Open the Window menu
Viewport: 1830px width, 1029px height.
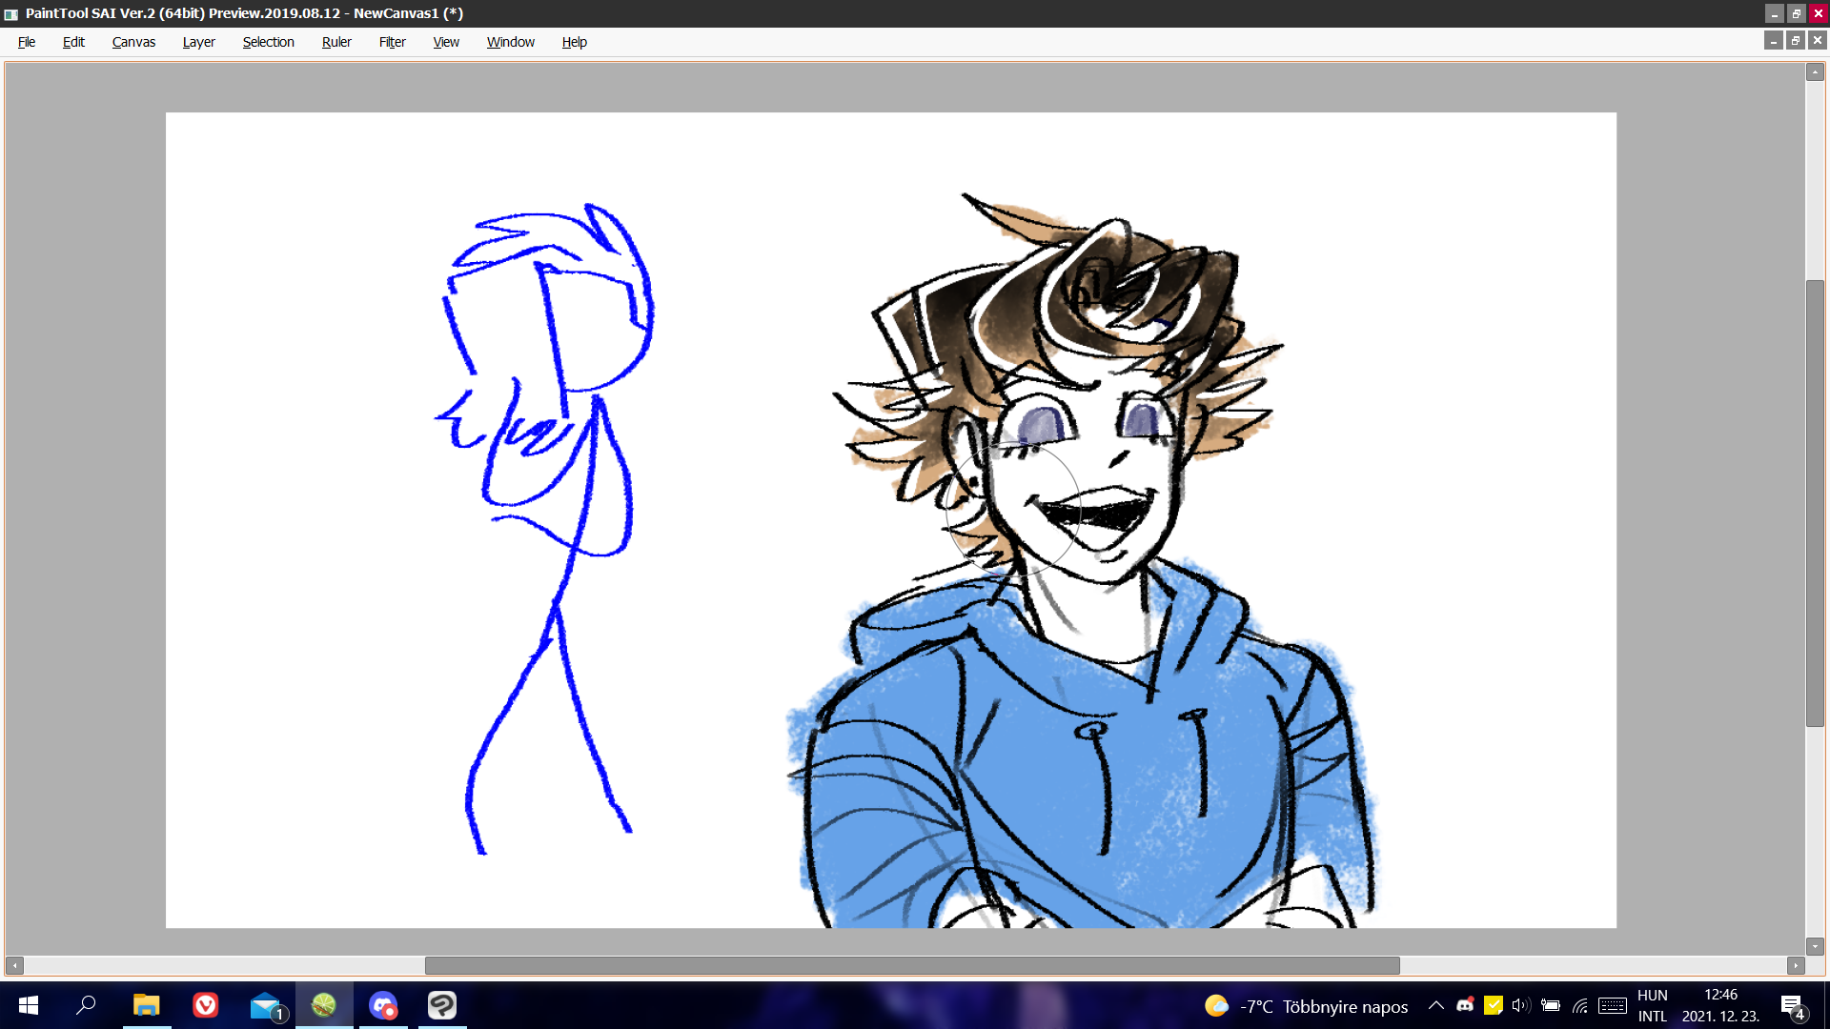tap(510, 42)
